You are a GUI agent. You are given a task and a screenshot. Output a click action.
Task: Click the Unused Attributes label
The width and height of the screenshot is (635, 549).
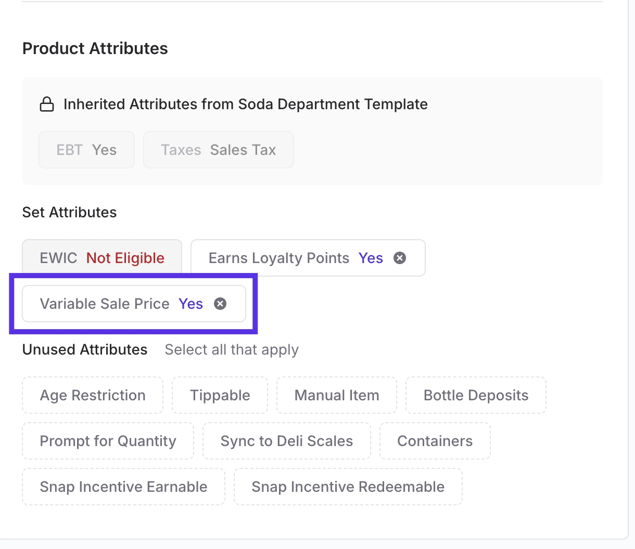pyautogui.click(x=85, y=349)
